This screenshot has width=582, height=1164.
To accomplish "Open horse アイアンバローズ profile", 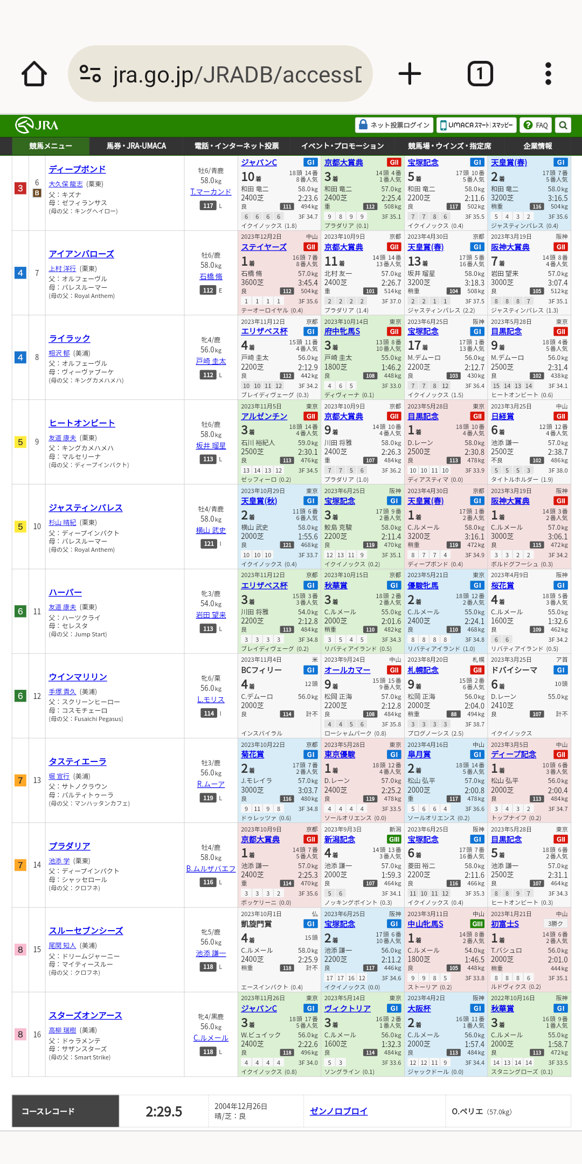I will pyautogui.click(x=81, y=254).
